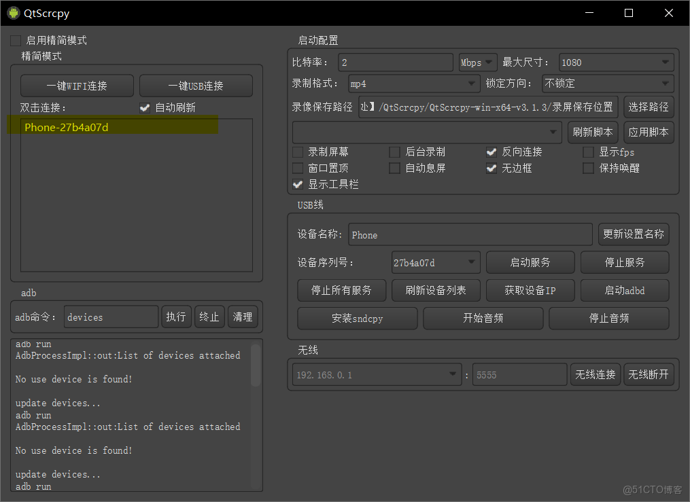Click the QtScrcpy Android app icon
The width and height of the screenshot is (690, 502).
click(x=14, y=13)
